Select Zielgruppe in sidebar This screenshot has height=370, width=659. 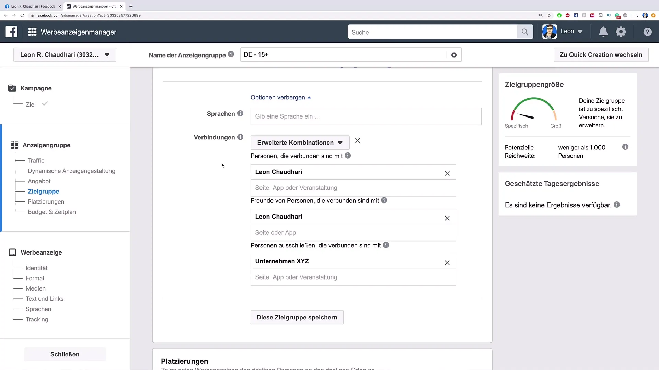click(44, 191)
